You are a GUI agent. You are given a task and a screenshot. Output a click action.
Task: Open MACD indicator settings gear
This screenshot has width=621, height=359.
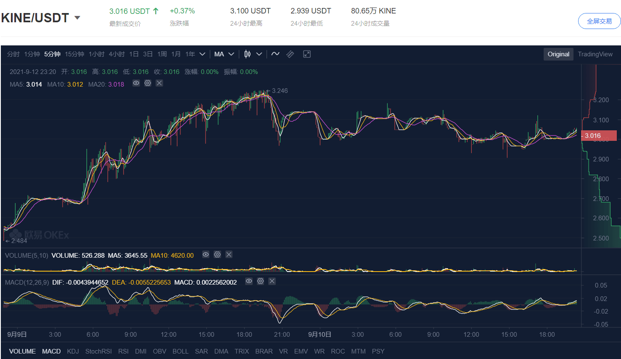pos(261,281)
